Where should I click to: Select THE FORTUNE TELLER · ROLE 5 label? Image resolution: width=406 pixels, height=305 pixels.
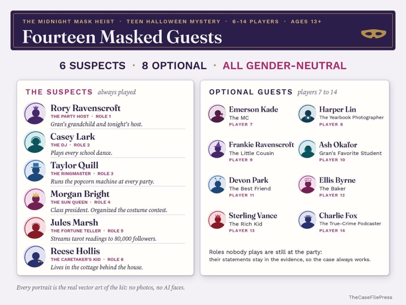tap(87, 231)
